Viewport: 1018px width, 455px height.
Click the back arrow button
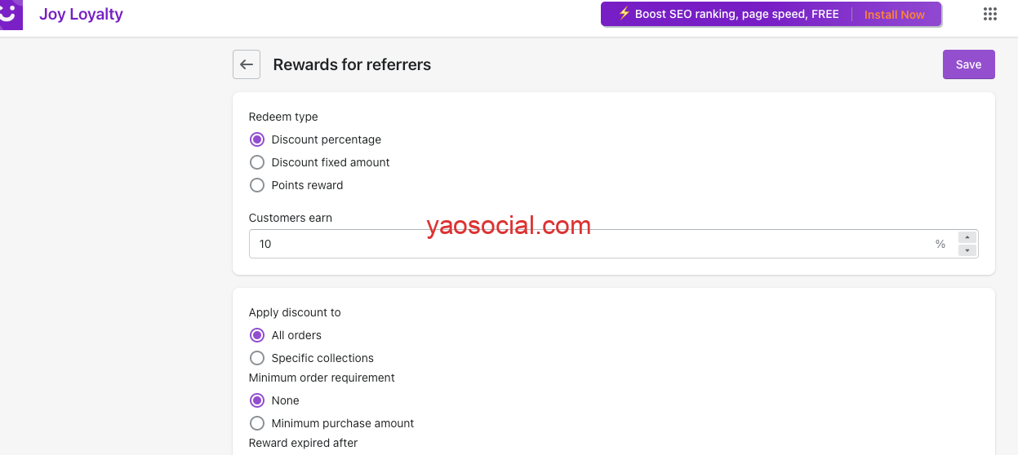point(247,64)
